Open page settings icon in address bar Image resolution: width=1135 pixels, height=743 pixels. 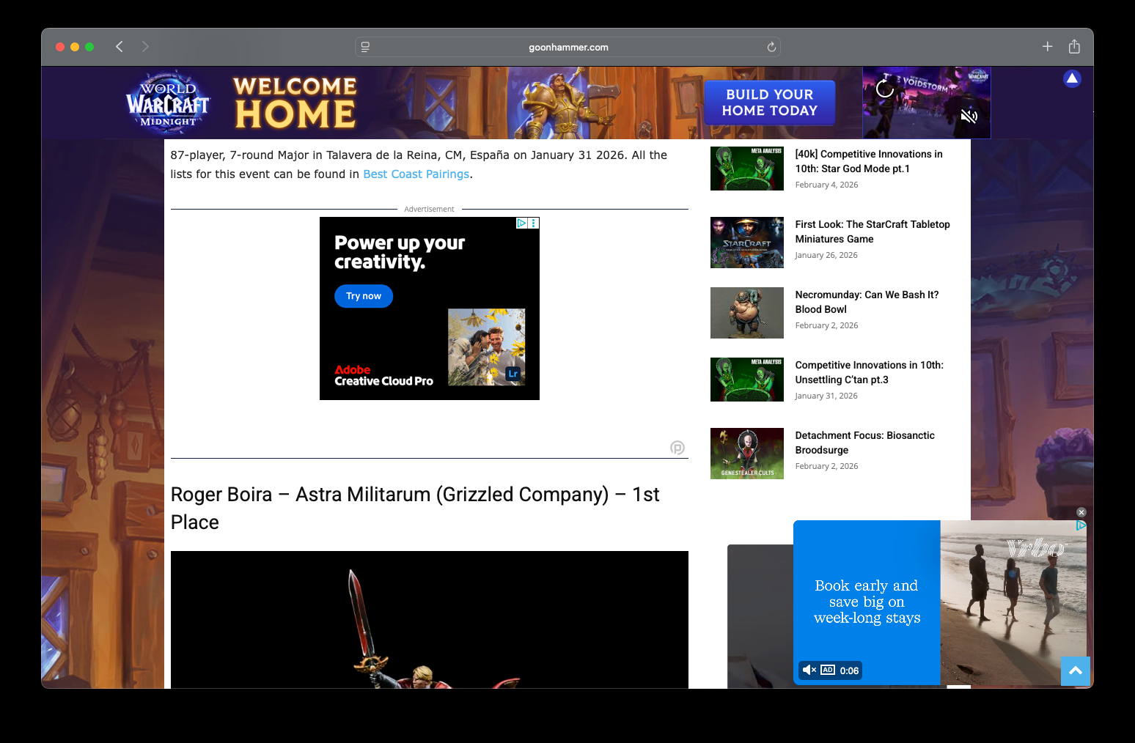click(x=365, y=47)
